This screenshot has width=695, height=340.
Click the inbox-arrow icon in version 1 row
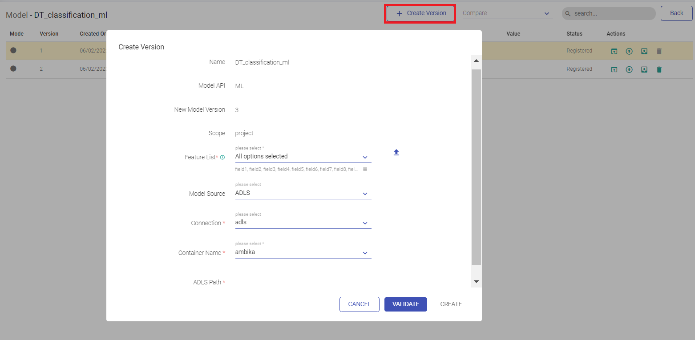(644, 51)
